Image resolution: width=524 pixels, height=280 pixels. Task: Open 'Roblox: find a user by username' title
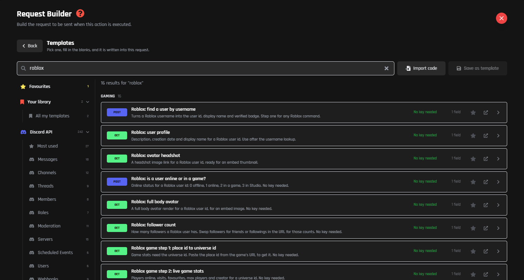point(163,109)
